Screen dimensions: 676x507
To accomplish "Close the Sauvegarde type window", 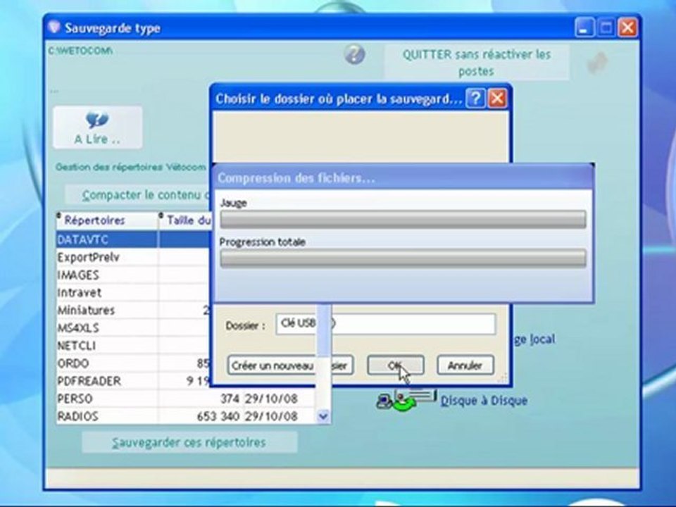I will pos(627,28).
